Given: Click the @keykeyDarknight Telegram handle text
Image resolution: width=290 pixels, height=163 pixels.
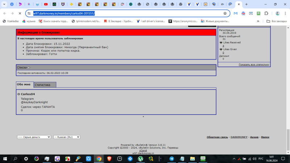Looking at the screenshot, I should click(34, 102).
